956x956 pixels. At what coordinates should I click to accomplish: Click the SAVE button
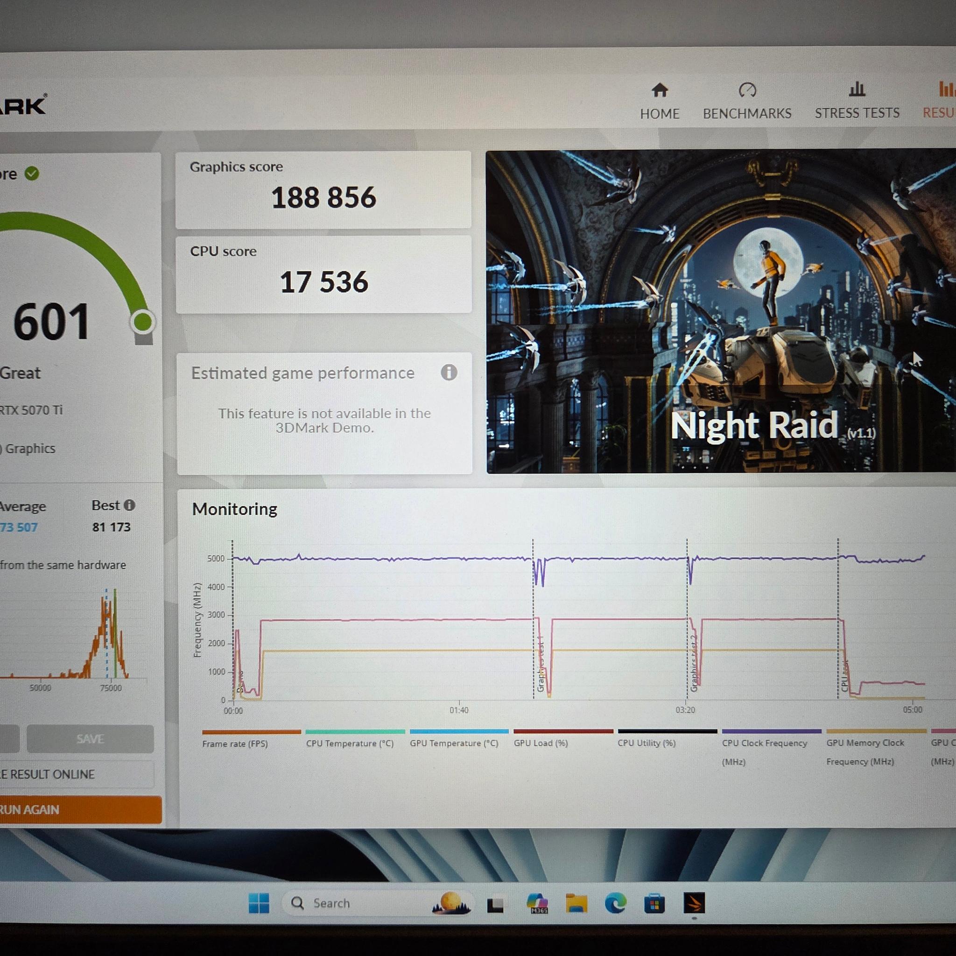click(90, 739)
